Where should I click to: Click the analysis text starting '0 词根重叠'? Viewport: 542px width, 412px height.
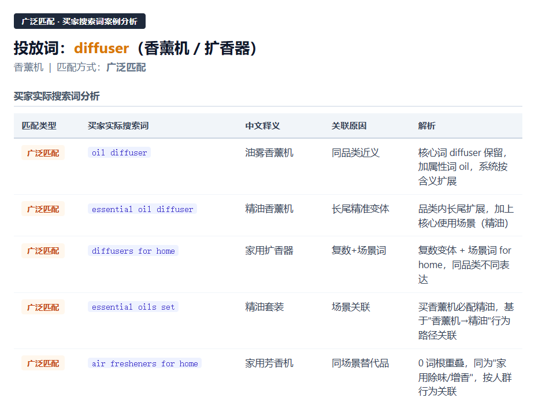[x=465, y=377]
